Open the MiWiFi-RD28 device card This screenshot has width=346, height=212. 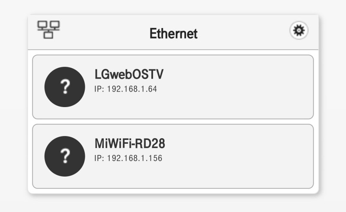(173, 156)
